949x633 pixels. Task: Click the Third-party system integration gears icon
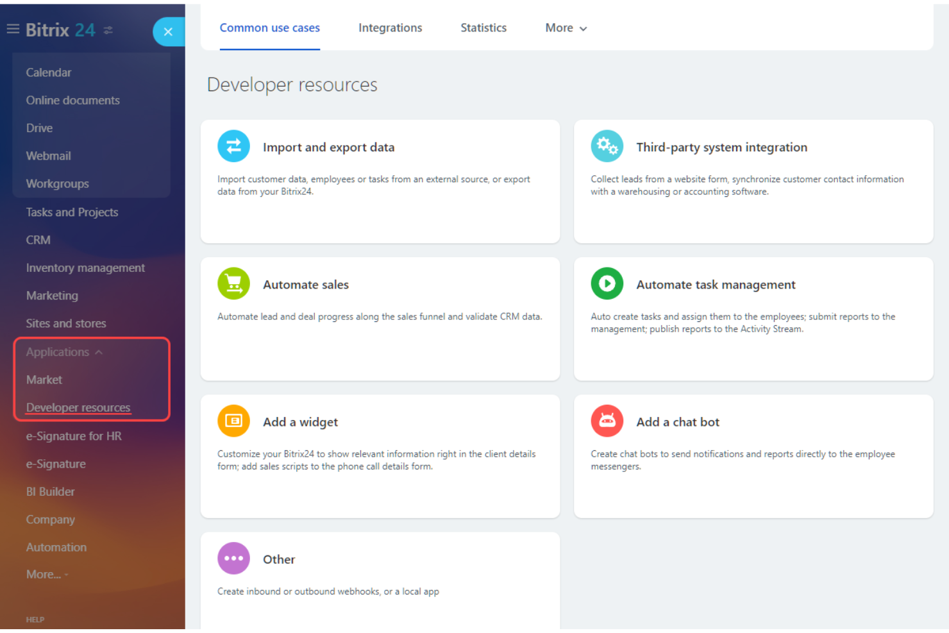point(607,146)
